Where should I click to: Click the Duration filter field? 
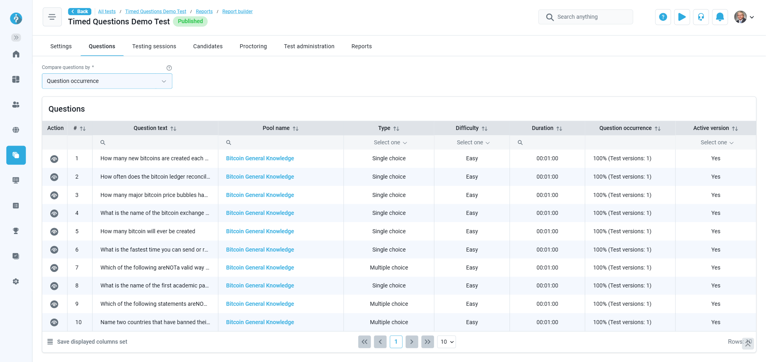coord(547,142)
